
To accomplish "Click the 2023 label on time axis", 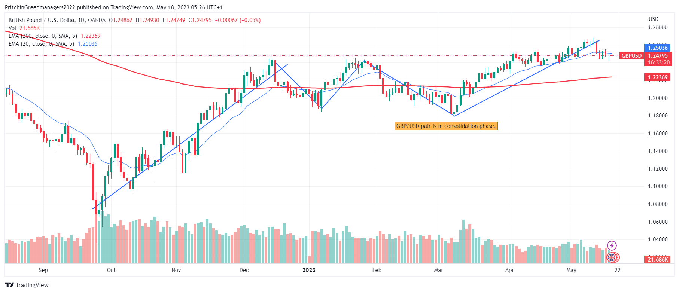I will [x=309, y=270].
